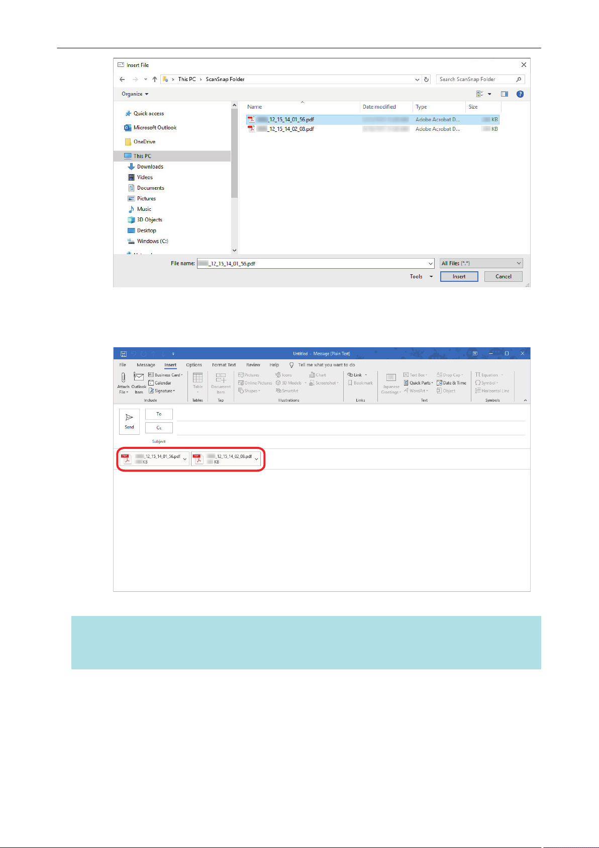Screen dimensions: 599x848
Task: Click Quick Parts in Text group
Action: 418,383
